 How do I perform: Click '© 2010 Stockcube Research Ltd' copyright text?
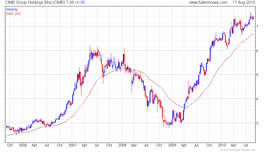238,150
